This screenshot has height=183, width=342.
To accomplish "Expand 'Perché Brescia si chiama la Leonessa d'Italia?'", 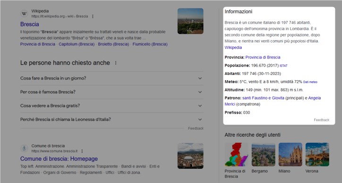I will pos(111,119).
